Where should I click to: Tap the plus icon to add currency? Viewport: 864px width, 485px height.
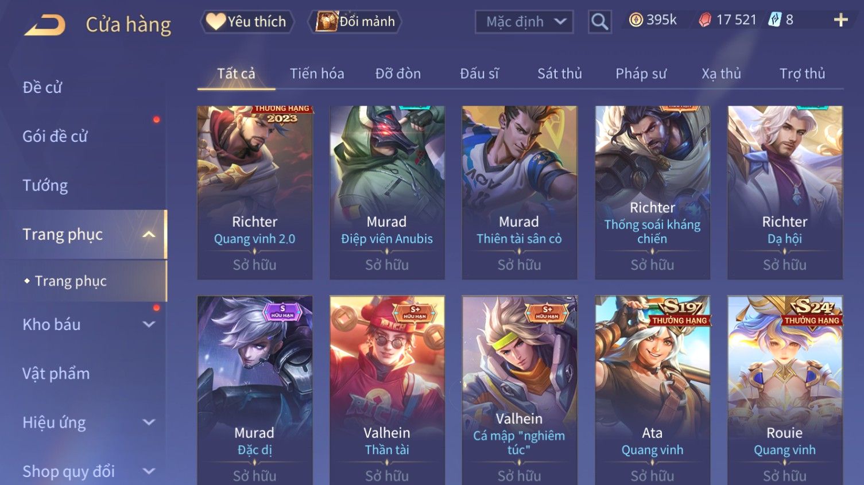click(x=840, y=21)
